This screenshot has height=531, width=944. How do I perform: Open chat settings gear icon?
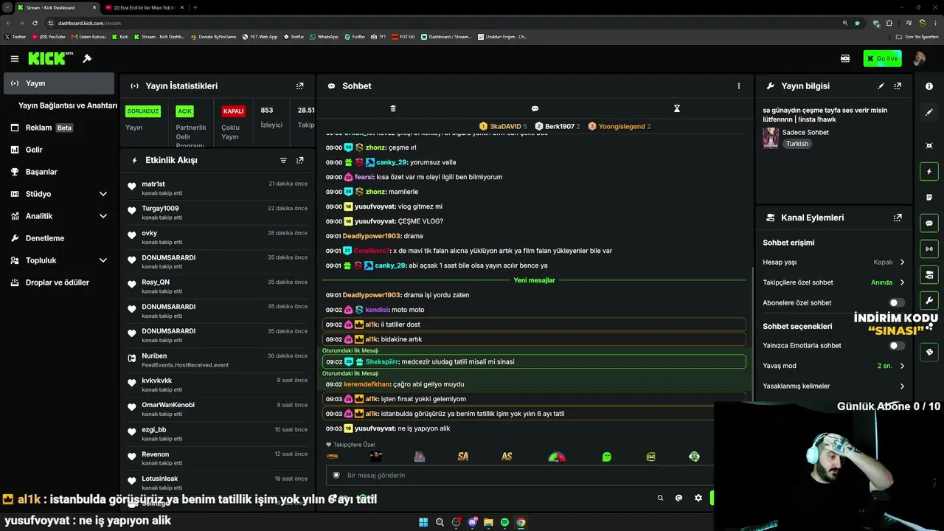(698, 498)
